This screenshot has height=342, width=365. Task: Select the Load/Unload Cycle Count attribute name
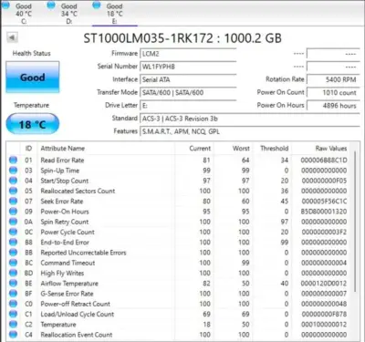(78, 314)
